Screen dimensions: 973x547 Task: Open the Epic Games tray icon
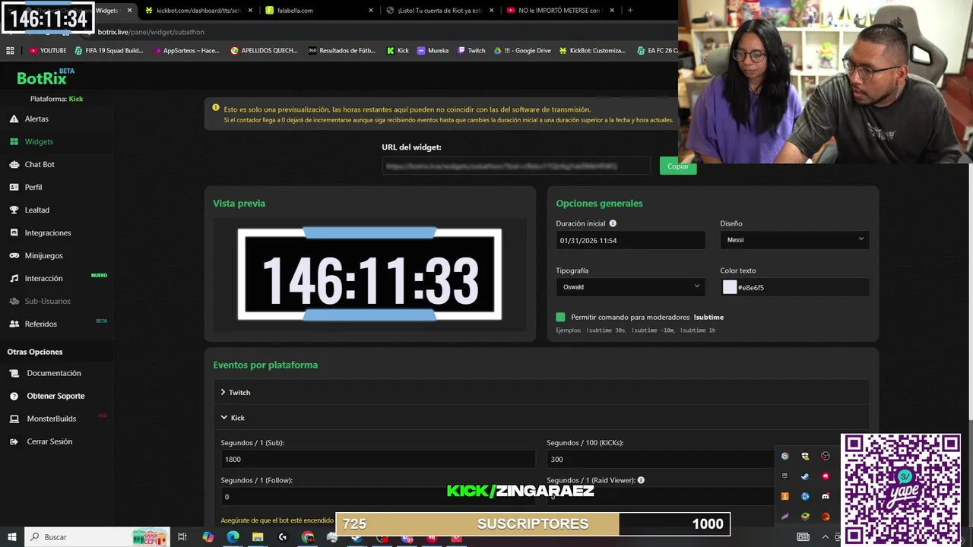tap(785, 476)
